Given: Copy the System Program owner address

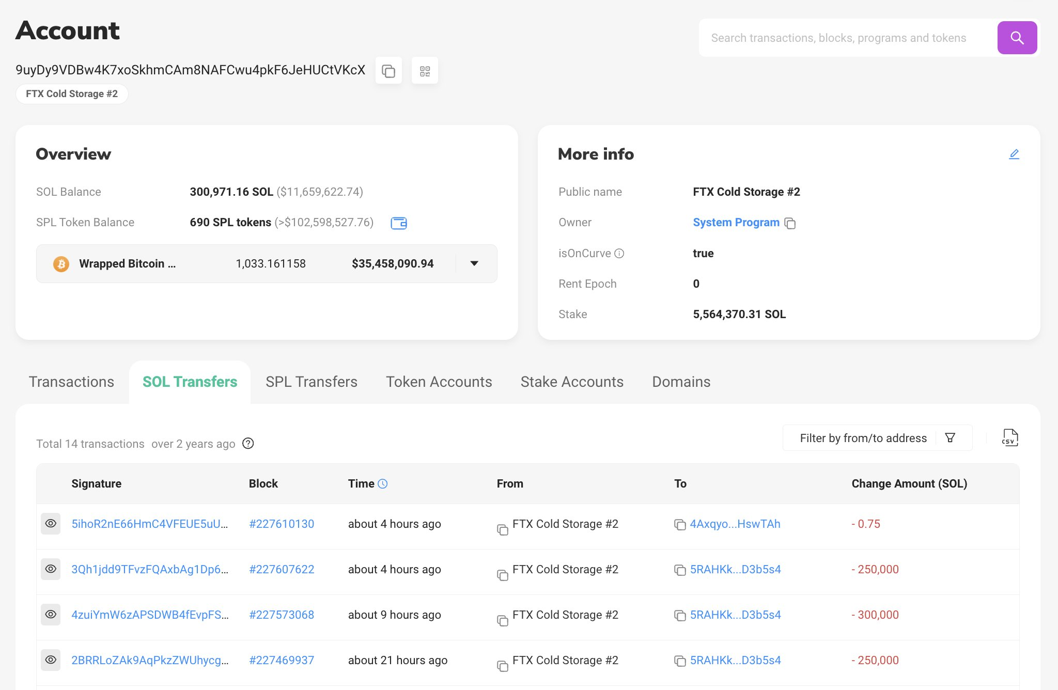Looking at the screenshot, I should (790, 223).
